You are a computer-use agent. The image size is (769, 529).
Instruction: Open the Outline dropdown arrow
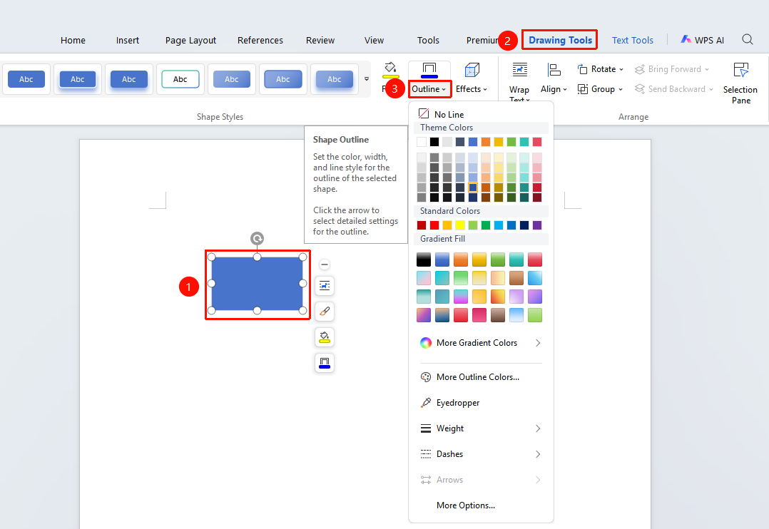point(444,89)
